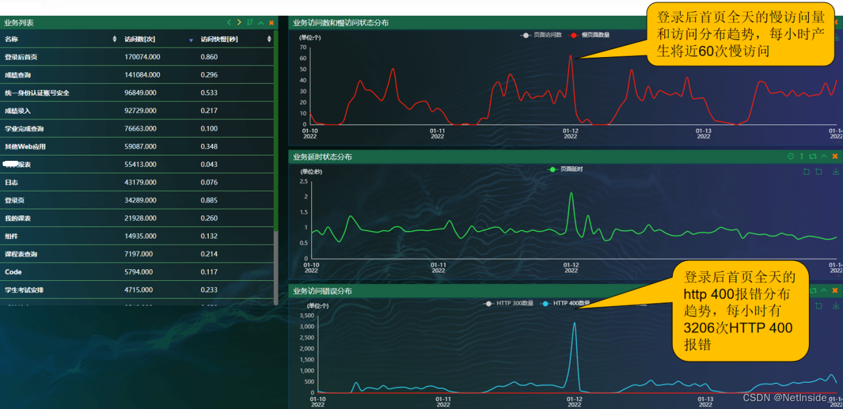Click the 0.885 speed value cell

(210, 200)
